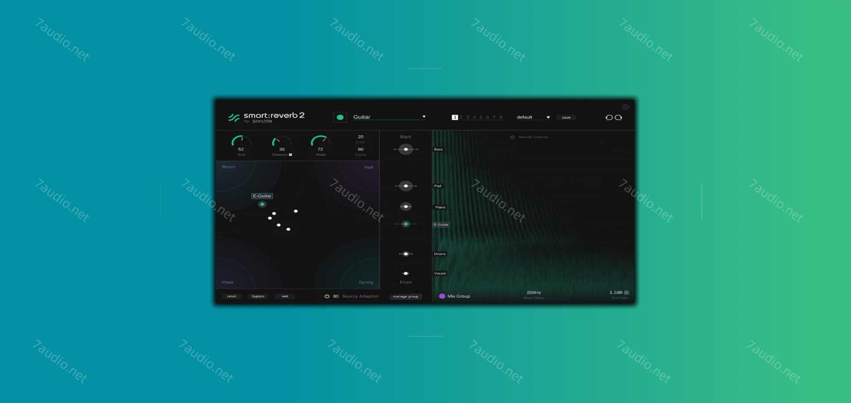The image size is (851, 403).
Task: Open settings via the gear icon
Action: (x=625, y=107)
